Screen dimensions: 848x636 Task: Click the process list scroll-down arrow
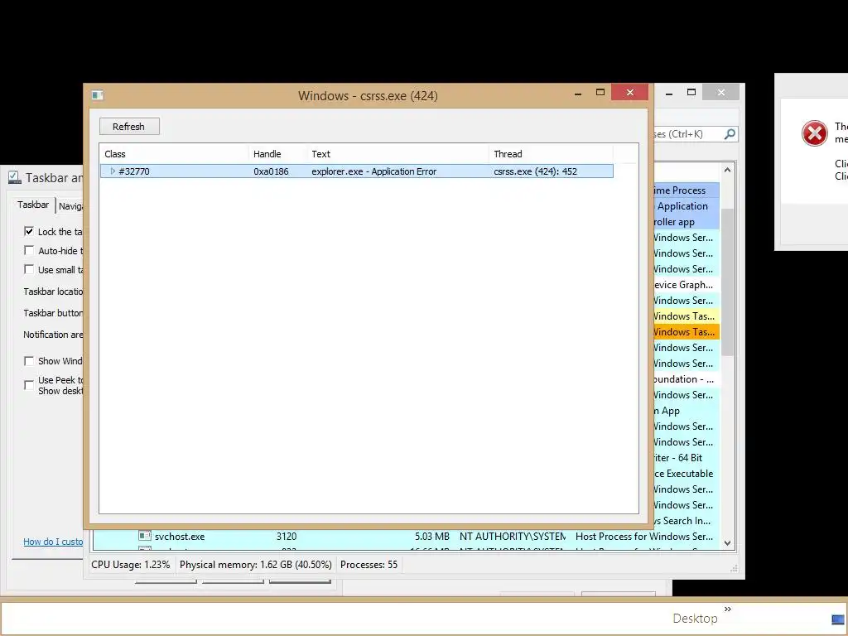tap(727, 543)
